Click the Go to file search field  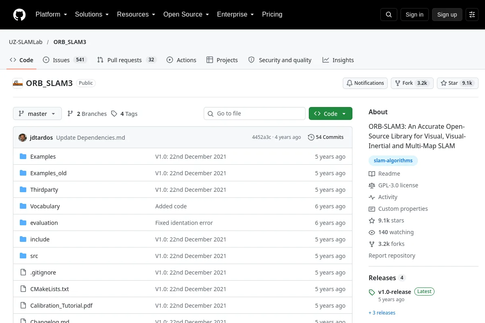(255, 113)
